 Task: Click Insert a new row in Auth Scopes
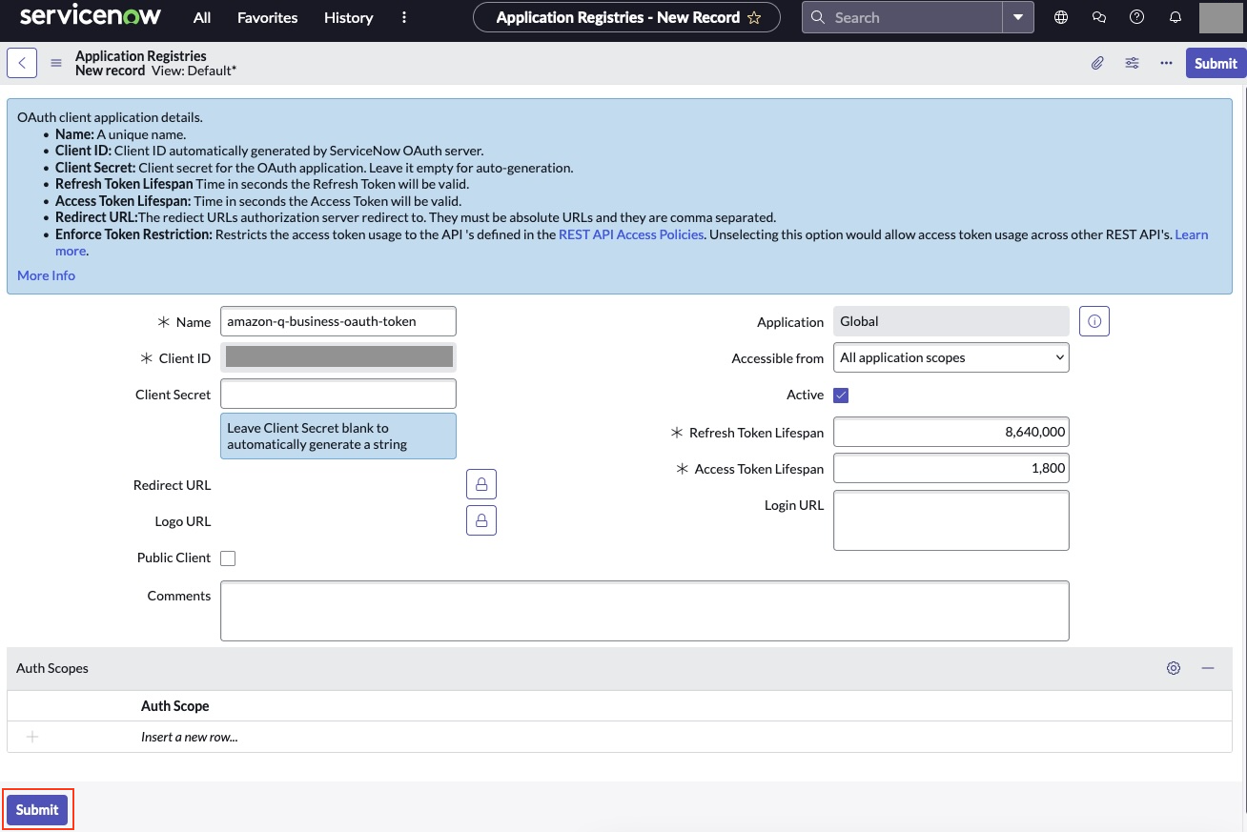click(190, 737)
